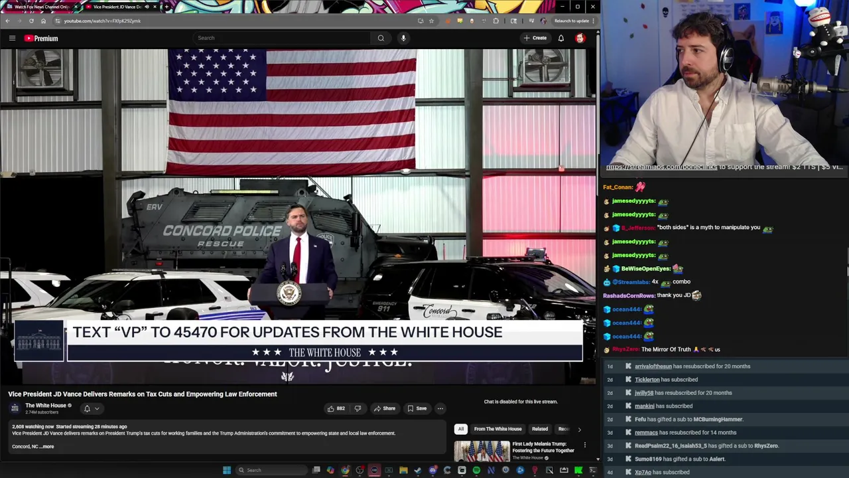Select the From The White House chip
Image resolution: width=849 pixels, height=478 pixels.
point(497,429)
